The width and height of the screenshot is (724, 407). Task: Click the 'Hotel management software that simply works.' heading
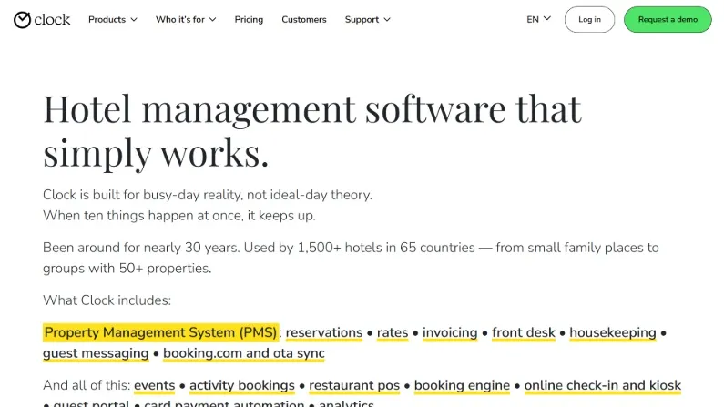pyautogui.click(x=312, y=131)
